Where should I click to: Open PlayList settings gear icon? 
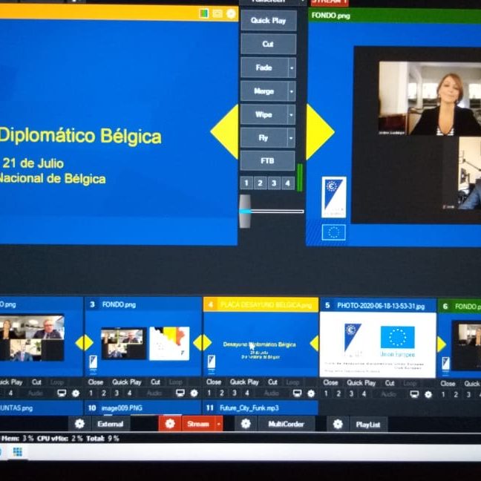click(x=338, y=424)
